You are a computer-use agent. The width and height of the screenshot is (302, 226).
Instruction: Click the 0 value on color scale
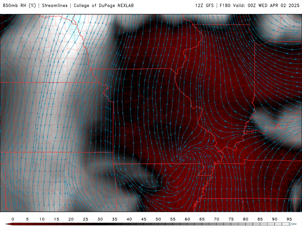13,219
